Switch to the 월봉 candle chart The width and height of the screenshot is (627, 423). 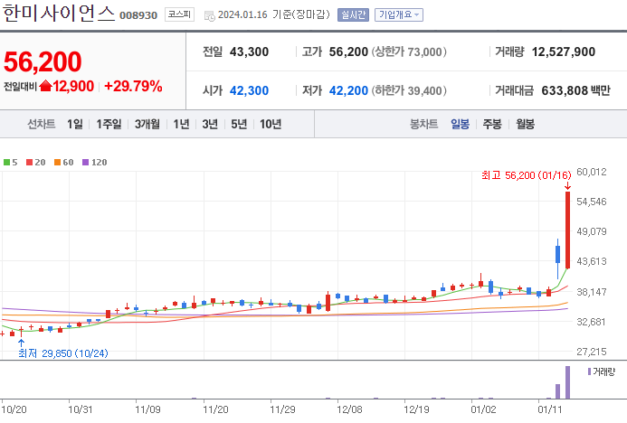(525, 124)
